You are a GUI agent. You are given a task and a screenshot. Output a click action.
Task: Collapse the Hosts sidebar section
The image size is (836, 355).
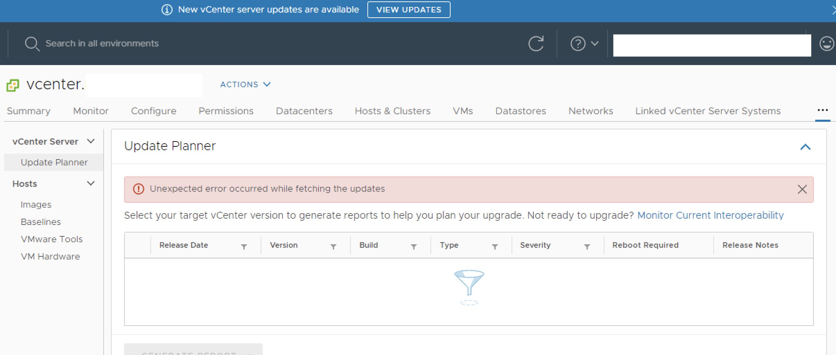pos(91,183)
